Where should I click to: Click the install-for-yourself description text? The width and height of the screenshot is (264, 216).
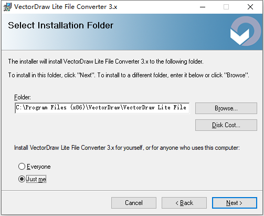tap(127, 148)
